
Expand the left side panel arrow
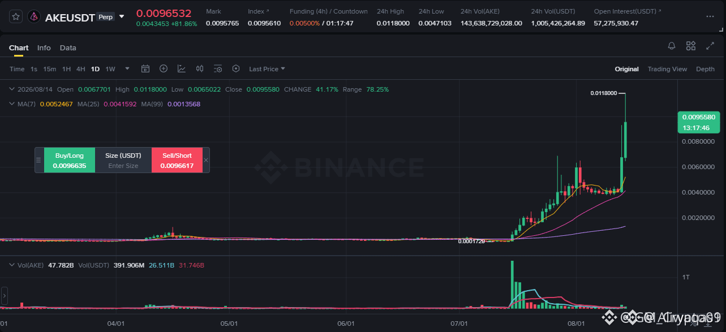4,295
